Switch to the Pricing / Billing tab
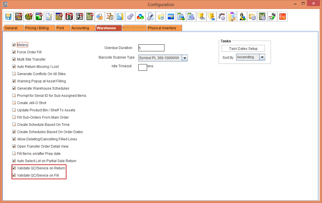 click(x=37, y=28)
